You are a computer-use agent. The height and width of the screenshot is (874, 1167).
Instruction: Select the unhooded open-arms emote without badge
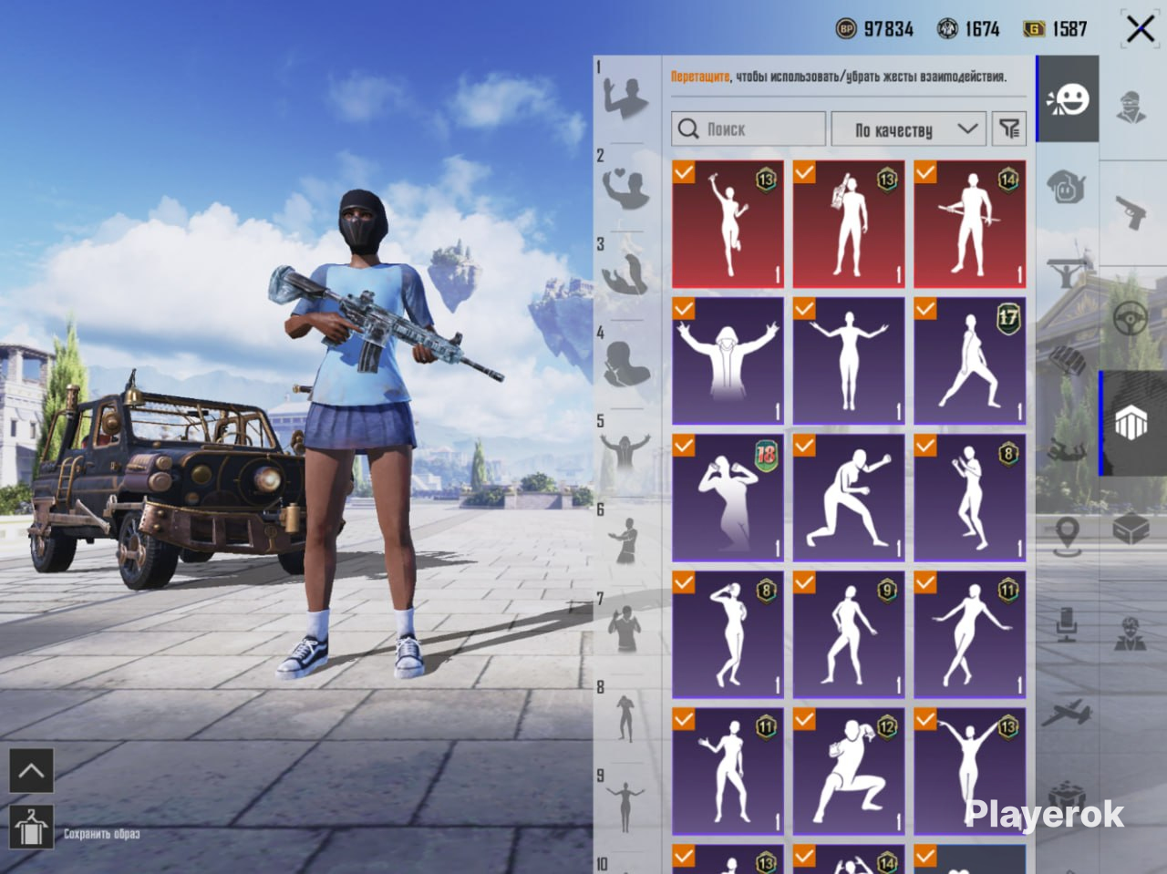(849, 361)
